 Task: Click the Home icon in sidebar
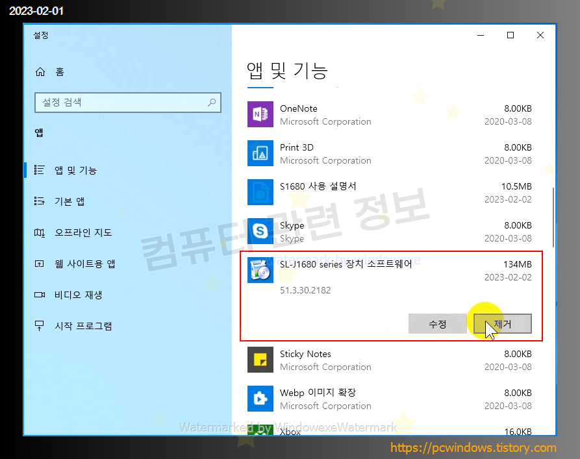click(40, 72)
